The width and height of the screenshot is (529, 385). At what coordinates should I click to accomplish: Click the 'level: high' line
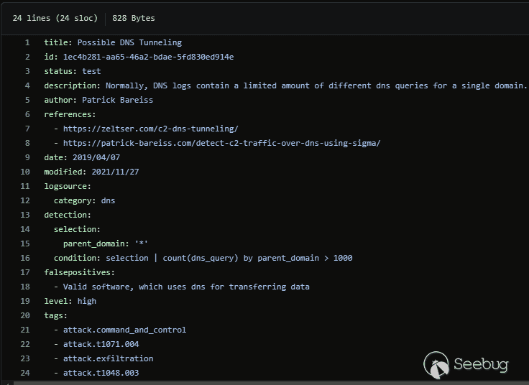tap(70, 301)
